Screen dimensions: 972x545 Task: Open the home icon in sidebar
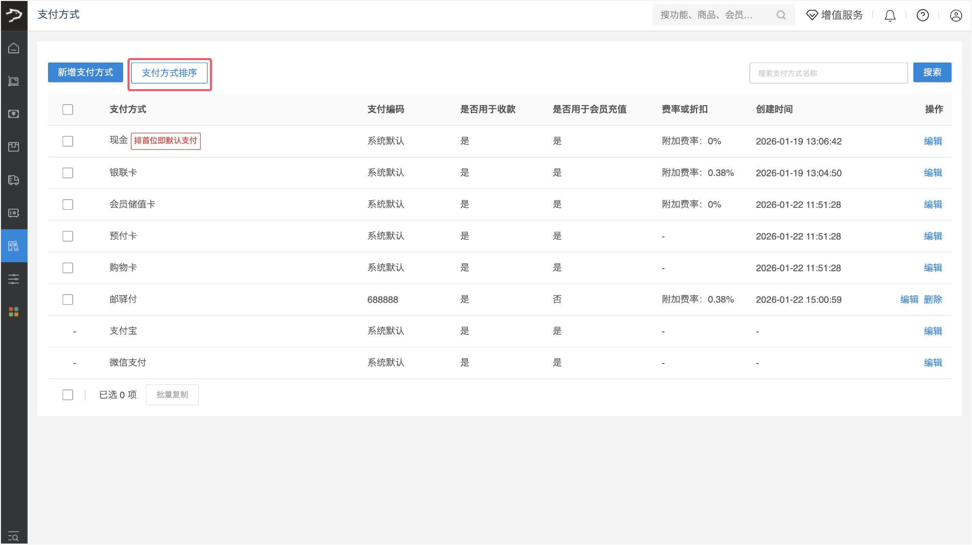[x=14, y=48]
